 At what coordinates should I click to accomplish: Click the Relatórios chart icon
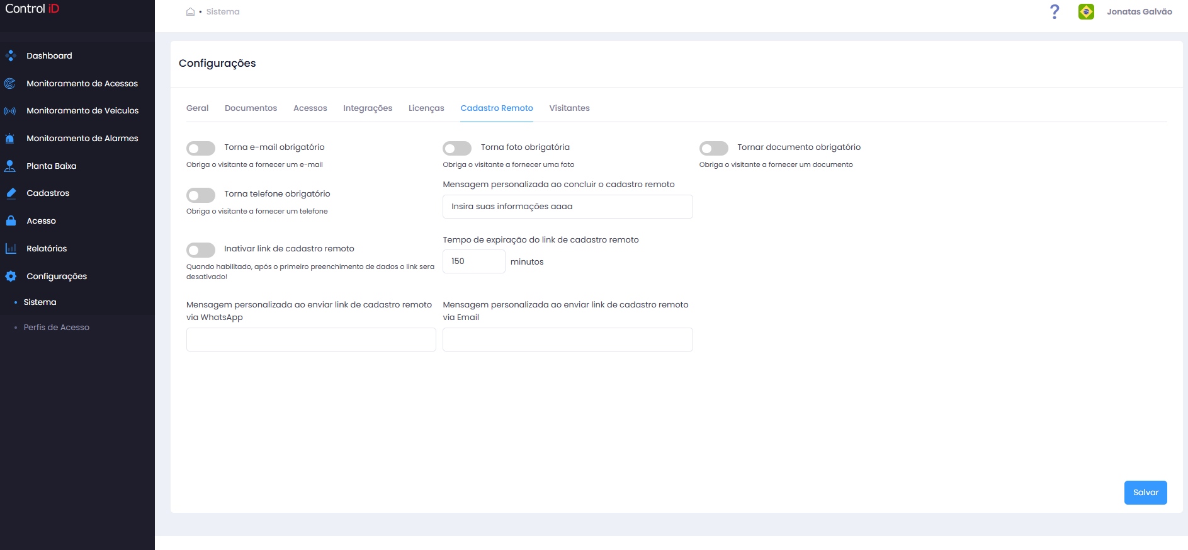tap(10, 249)
